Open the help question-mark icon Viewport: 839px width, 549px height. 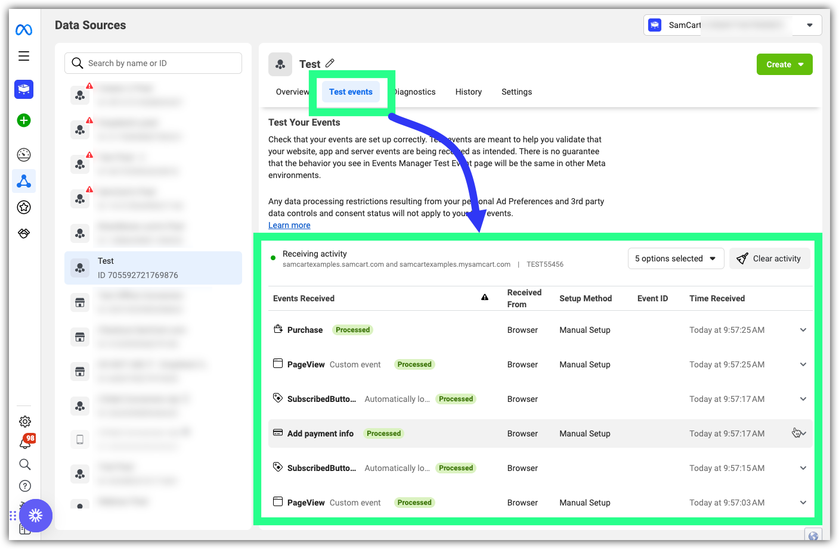24,485
